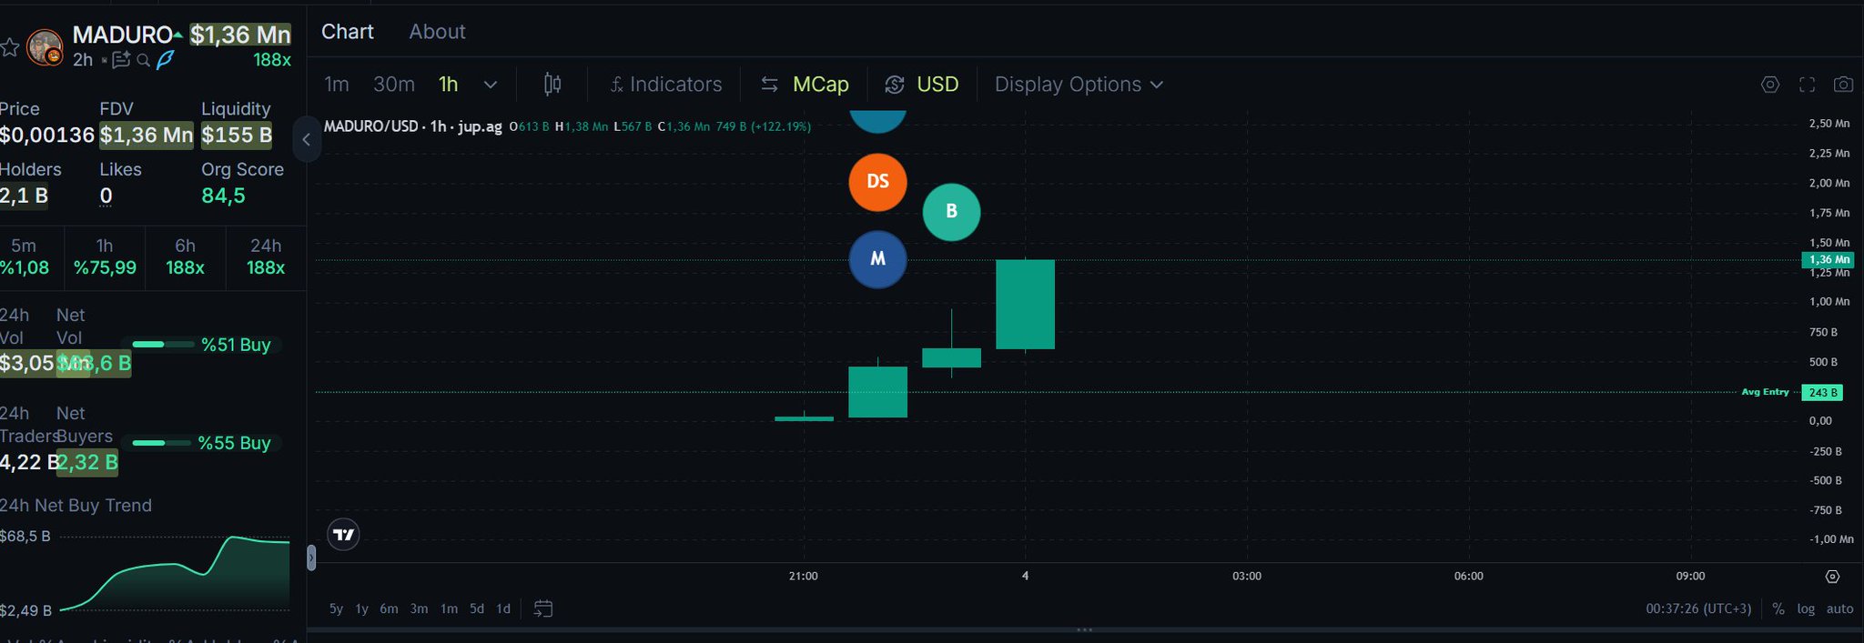1864x643 pixels.
Task: Take a chart snapshot with camera icon
Action: (1843, 85)
